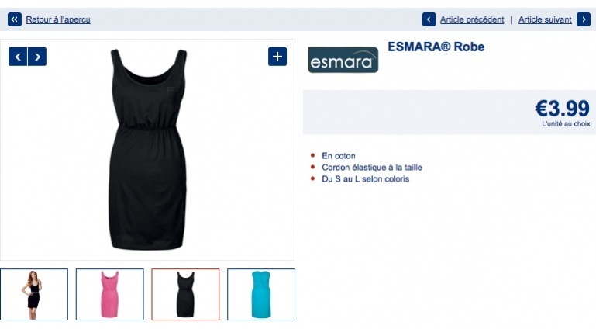Select the turquoise dress thumbnail
The image size is (596, 329).
[261, 294]
